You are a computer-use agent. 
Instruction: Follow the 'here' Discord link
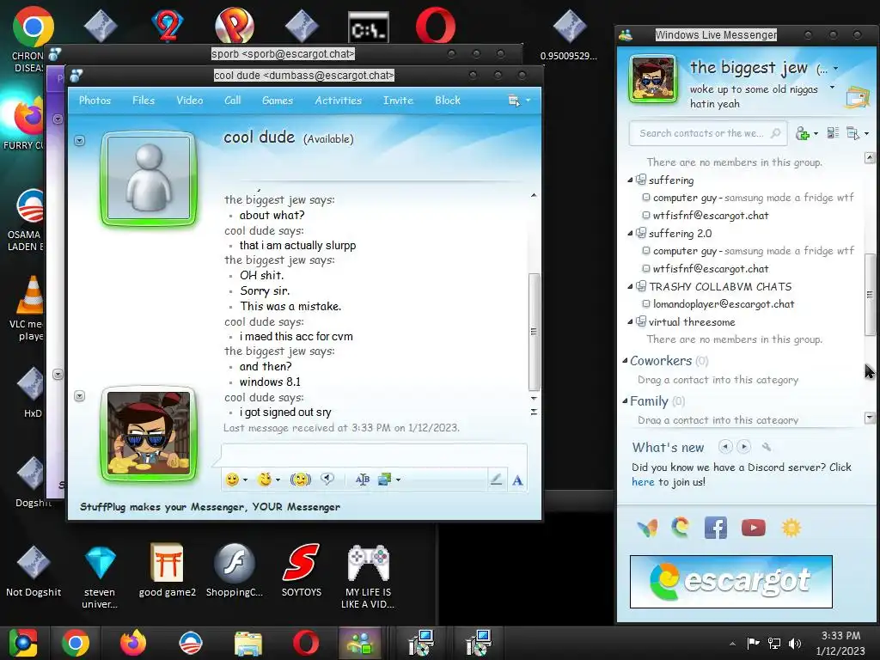coord(643,481)
